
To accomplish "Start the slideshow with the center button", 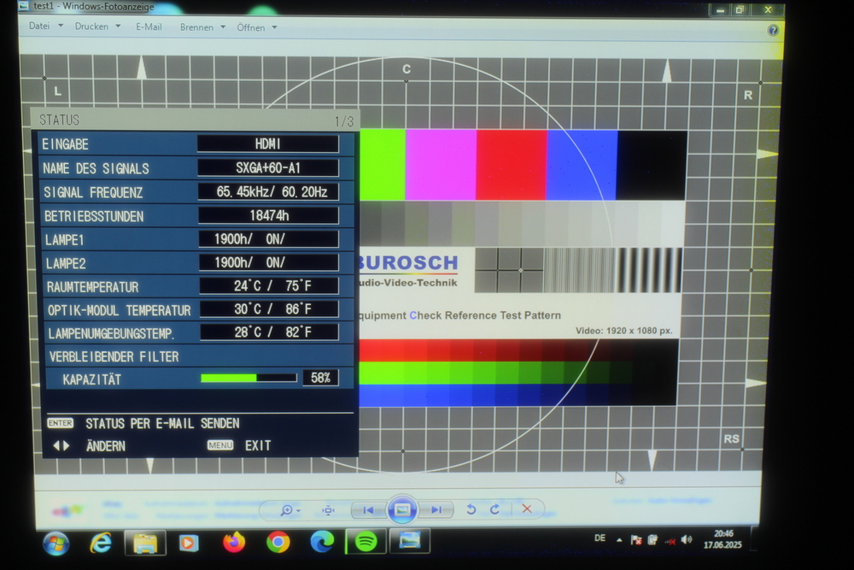I will coord(402,509).
